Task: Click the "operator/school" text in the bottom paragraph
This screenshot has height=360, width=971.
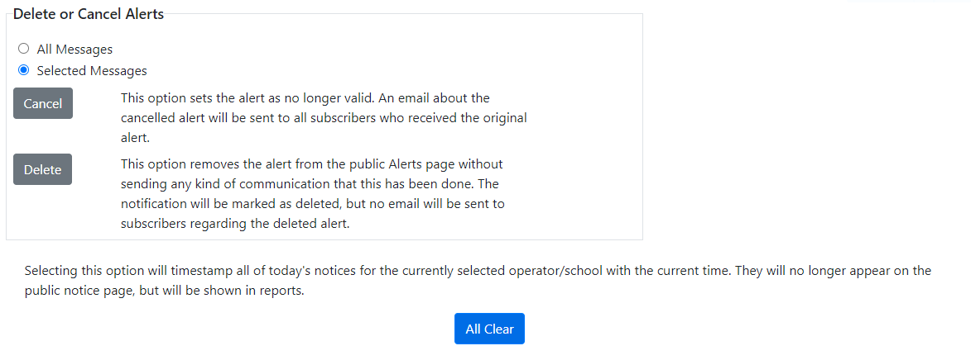Action: click(x=558, y=271)
